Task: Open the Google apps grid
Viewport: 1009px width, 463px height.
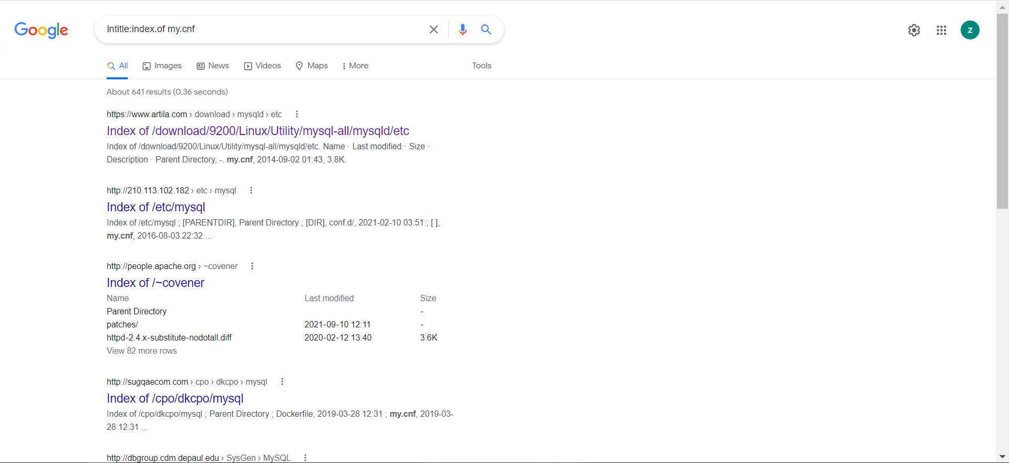Action: pyautogui.click(x=941, y=30)
